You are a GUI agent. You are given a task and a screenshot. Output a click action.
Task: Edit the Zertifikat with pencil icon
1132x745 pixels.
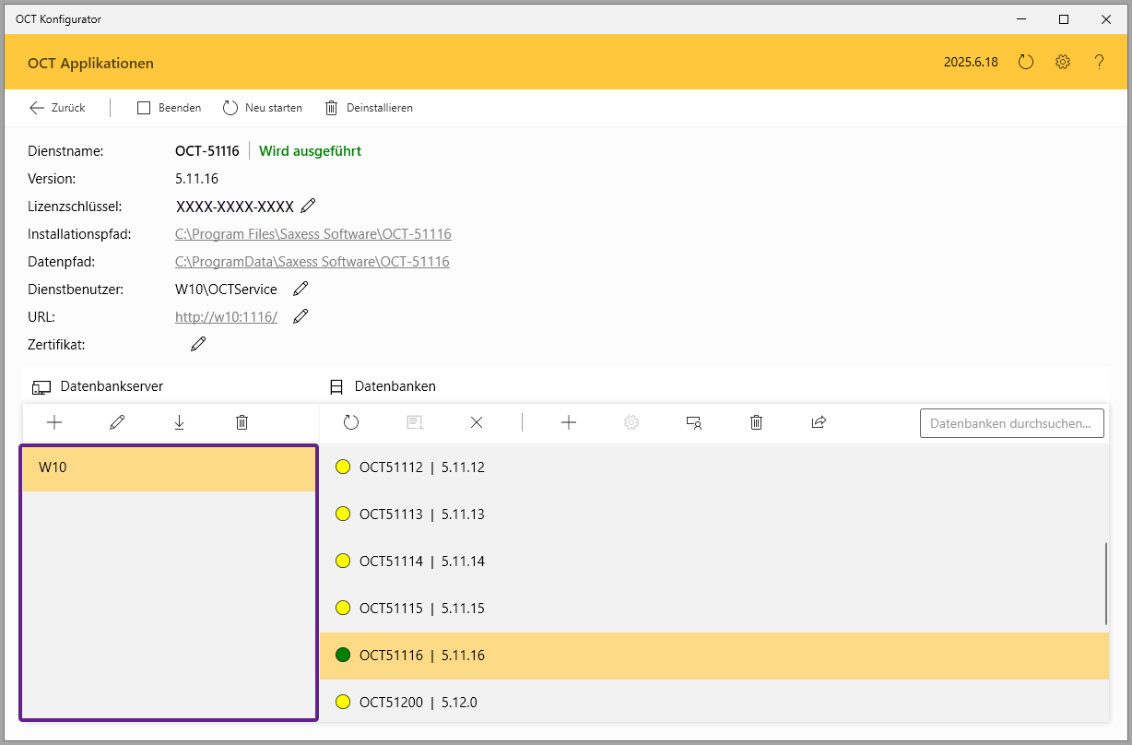198,344
